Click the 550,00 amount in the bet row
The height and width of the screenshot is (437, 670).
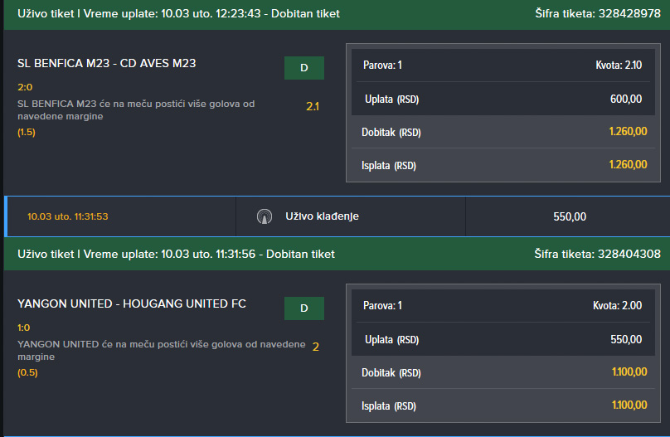point(570,216)
